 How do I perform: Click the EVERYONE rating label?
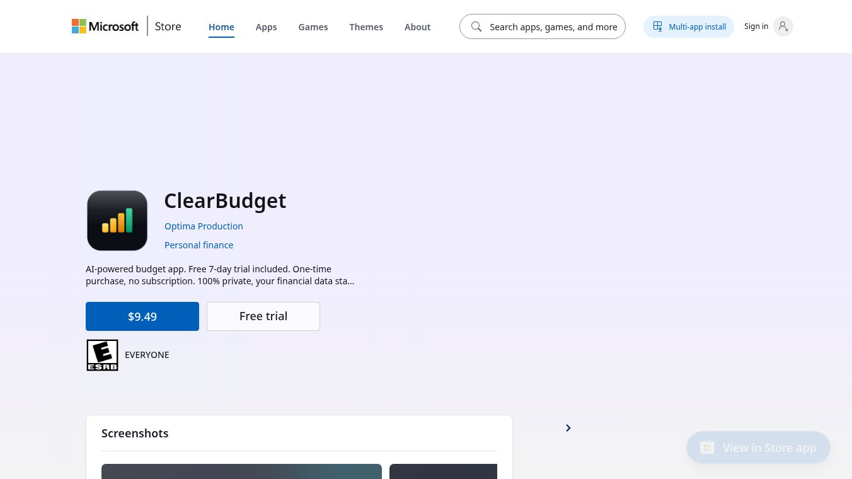[147, 355]
